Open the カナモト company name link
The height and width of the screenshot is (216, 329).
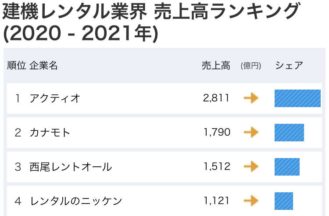point(50,132)
